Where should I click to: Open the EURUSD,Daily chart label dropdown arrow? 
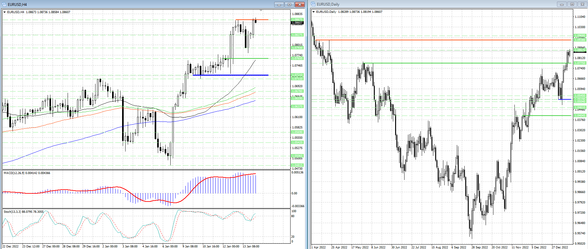click(x=314, y=12)
